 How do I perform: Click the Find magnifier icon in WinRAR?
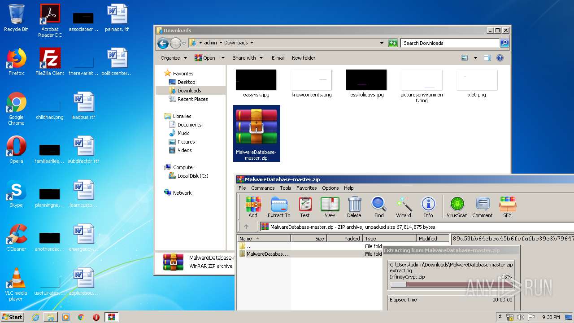click(379, 207)
